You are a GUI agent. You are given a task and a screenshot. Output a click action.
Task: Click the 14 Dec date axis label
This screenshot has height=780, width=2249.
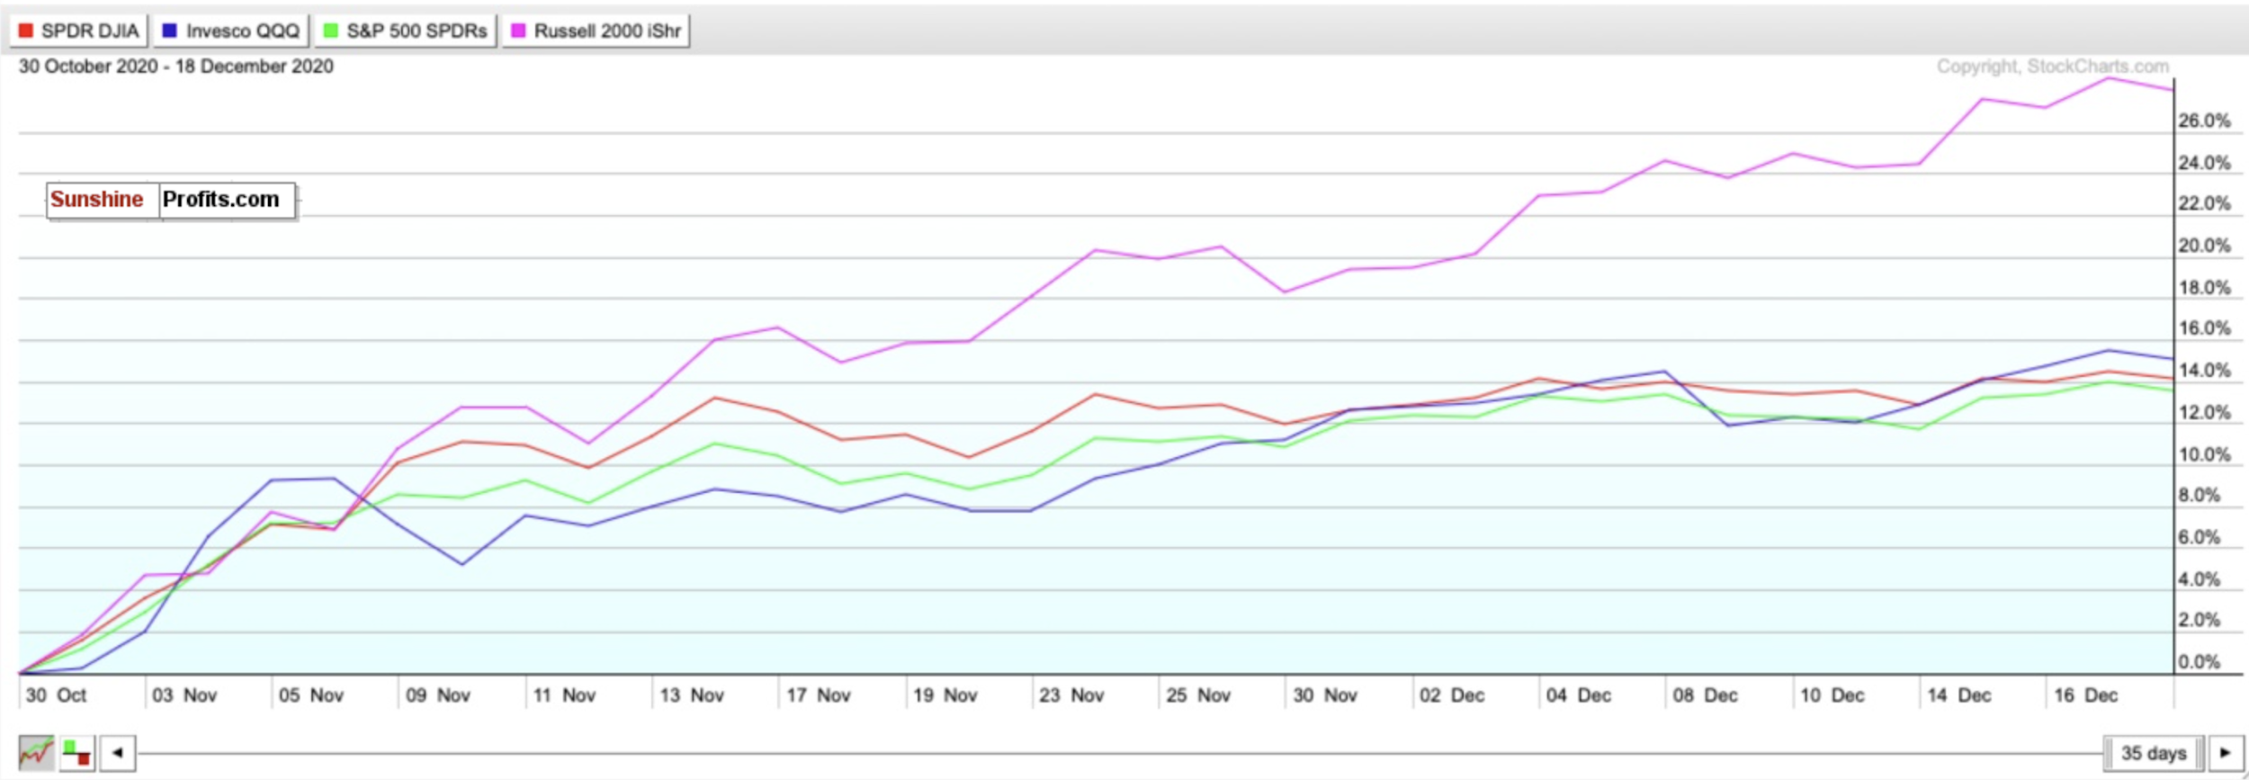point(1959,695)
